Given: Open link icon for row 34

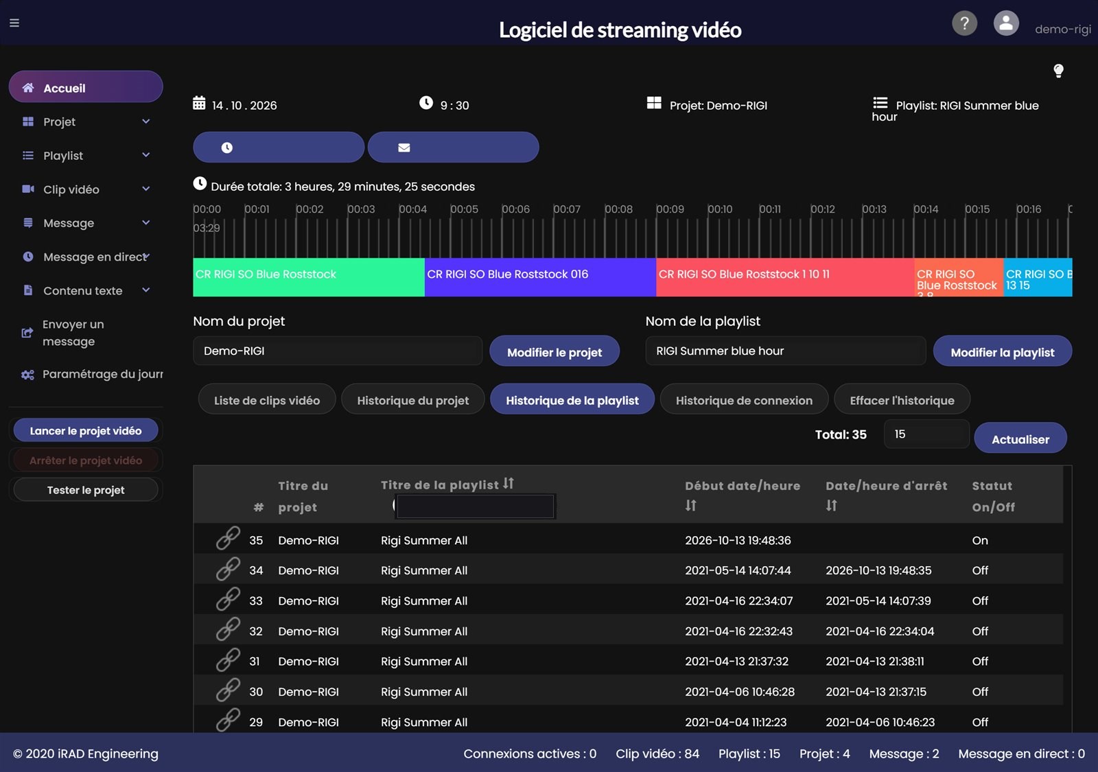Looking at the screenshot, I should click(x=228, y=569).
